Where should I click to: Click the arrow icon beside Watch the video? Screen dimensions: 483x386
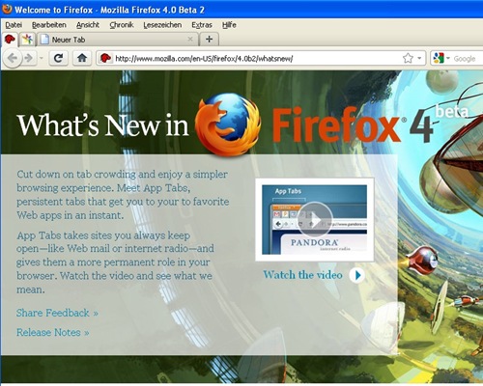coord(357,275)
